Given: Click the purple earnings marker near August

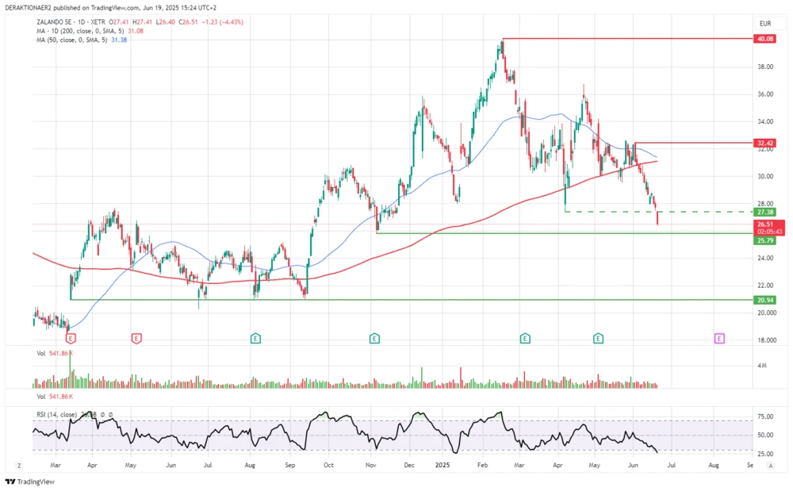Looking at the screenshot, I should [x=718, y=338].
